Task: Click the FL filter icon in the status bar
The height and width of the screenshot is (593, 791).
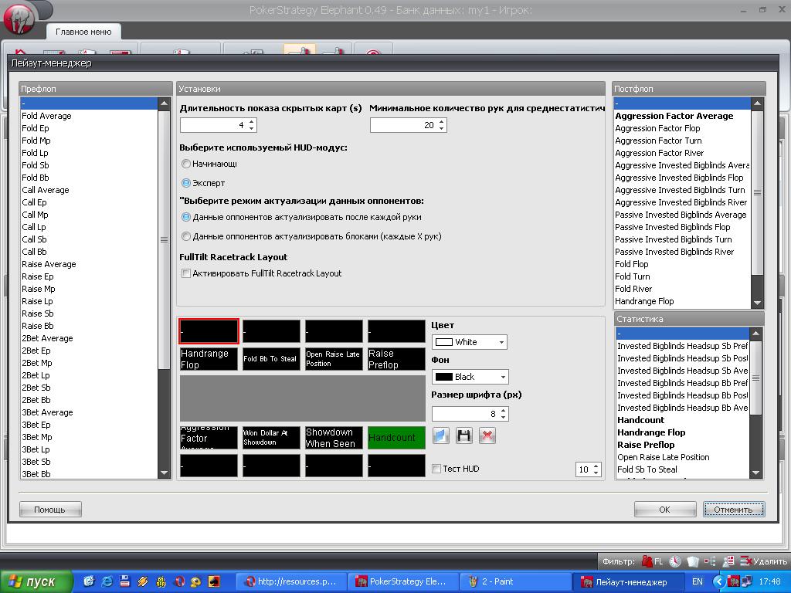Action: pyautogui.click(x=652, y=561)
